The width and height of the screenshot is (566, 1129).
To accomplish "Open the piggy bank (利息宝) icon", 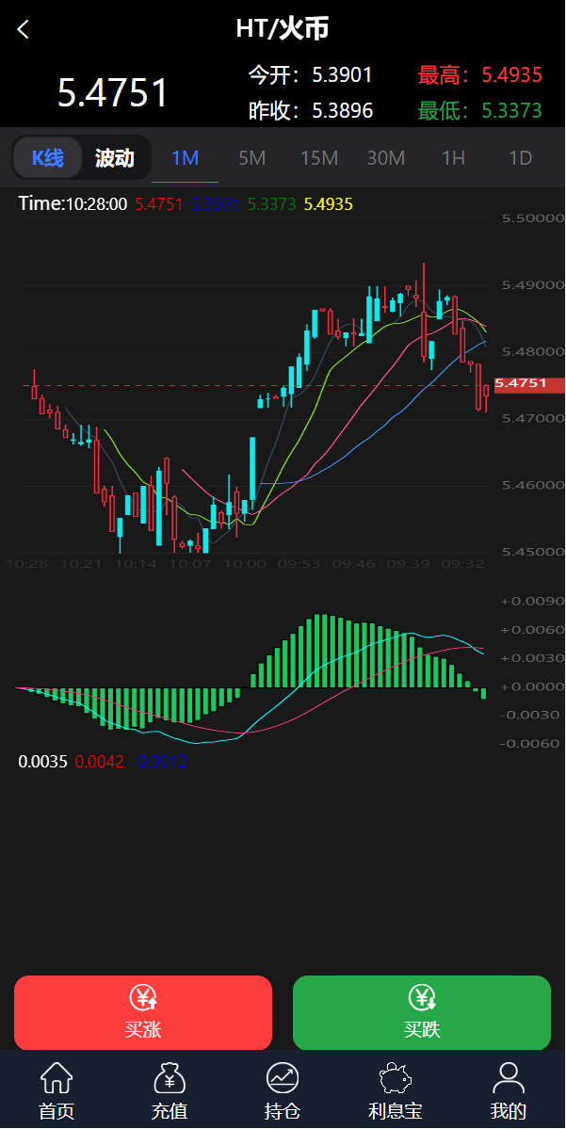I will pos(396,1077).
